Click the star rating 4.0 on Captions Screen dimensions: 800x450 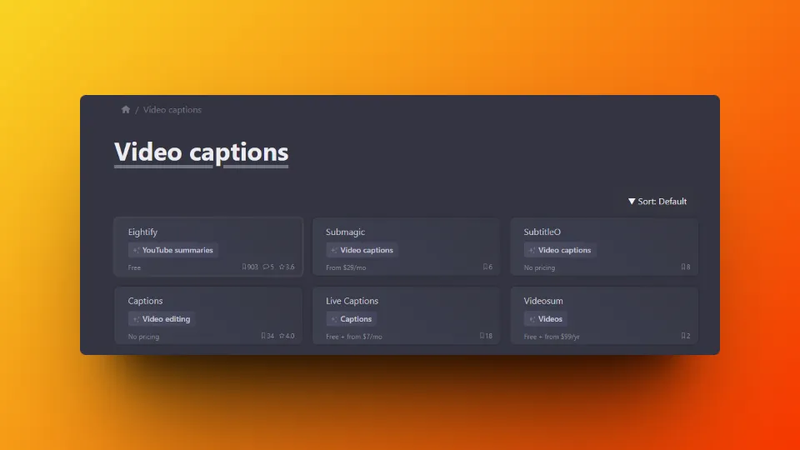pos(287,336)
